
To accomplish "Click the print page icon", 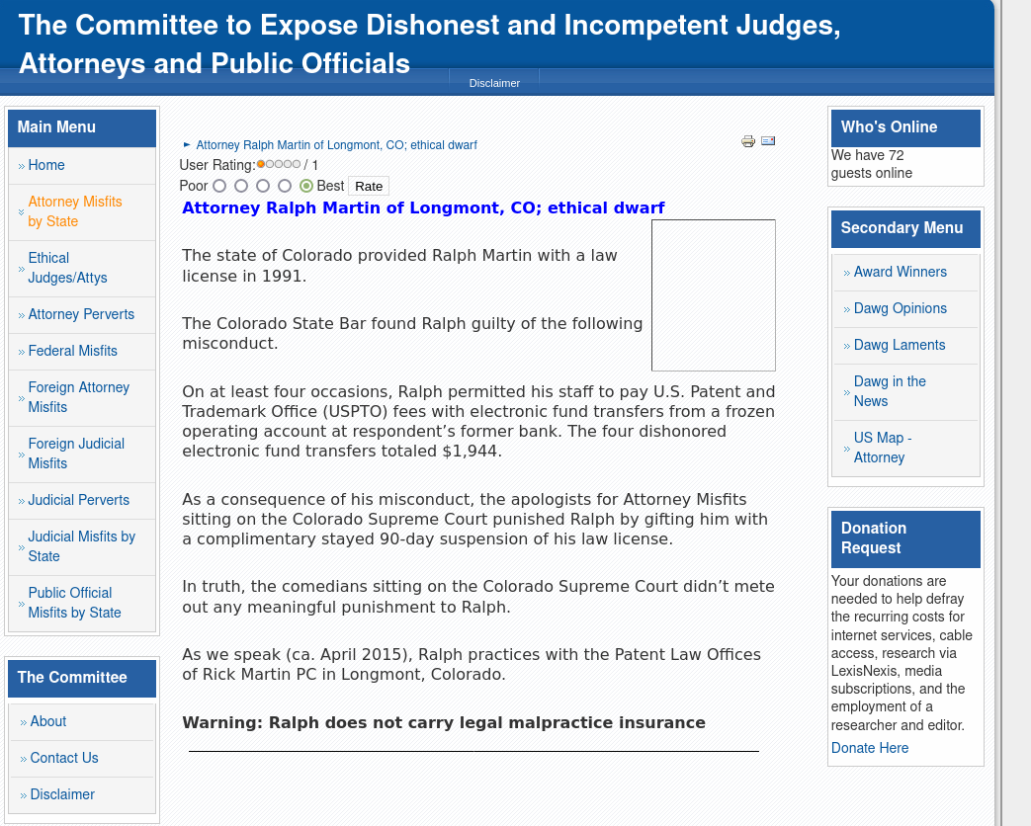I will click(x=748, y=141).
